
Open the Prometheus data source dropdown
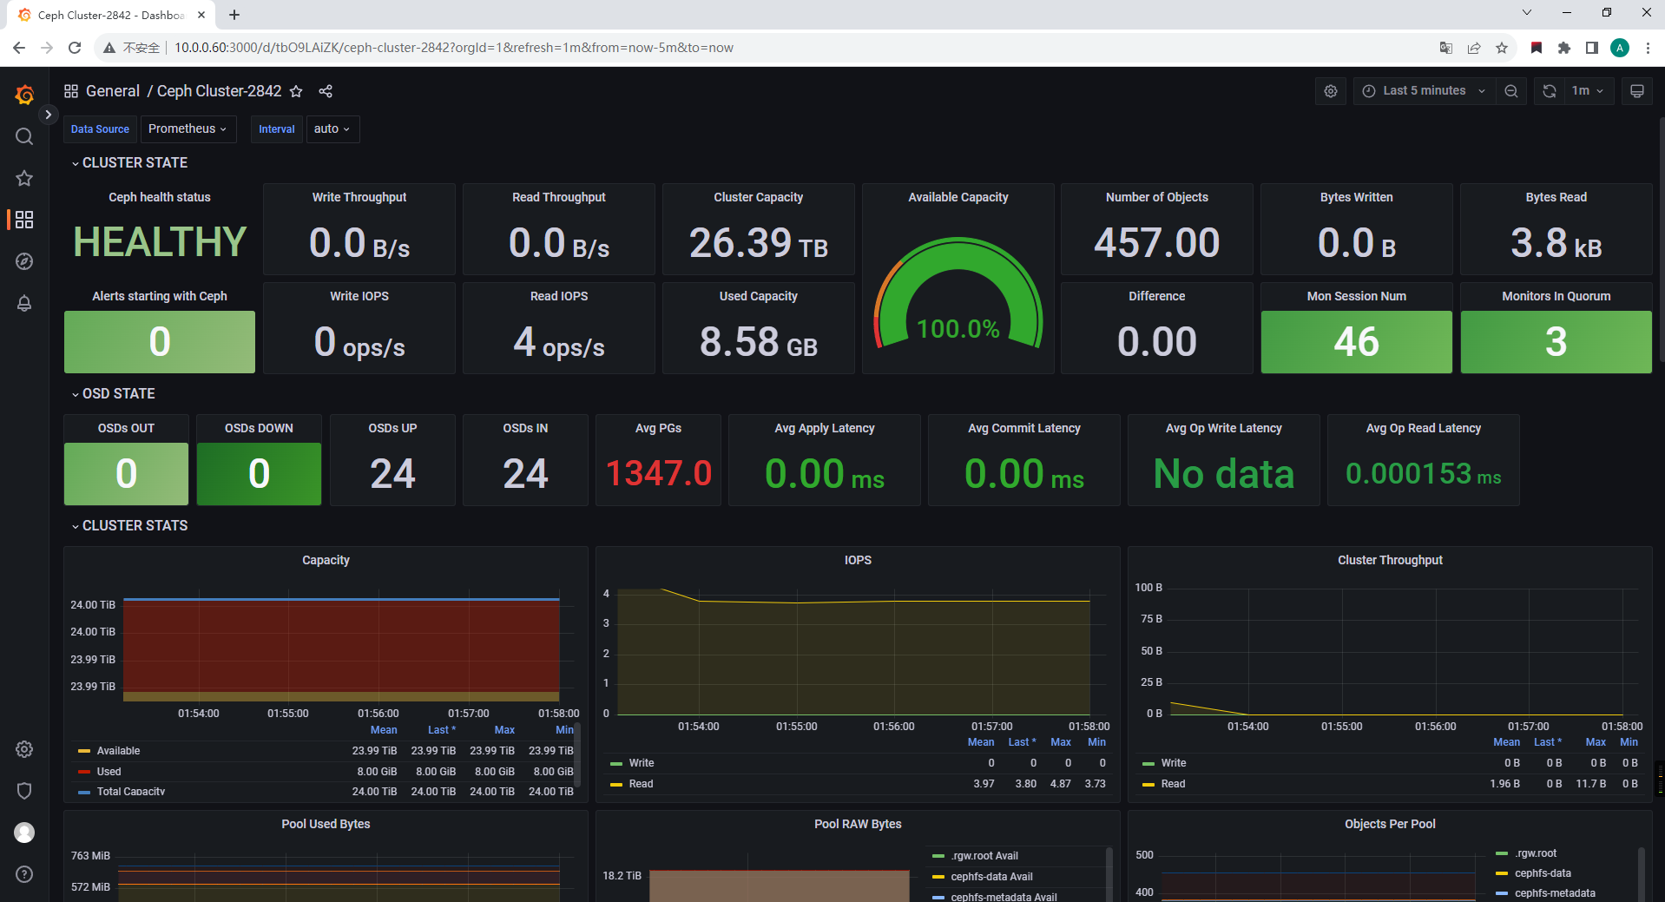click(188, 129)
